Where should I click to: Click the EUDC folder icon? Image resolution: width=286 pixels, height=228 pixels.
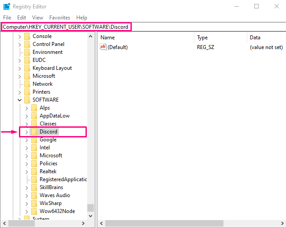click(x=27, y=60)
